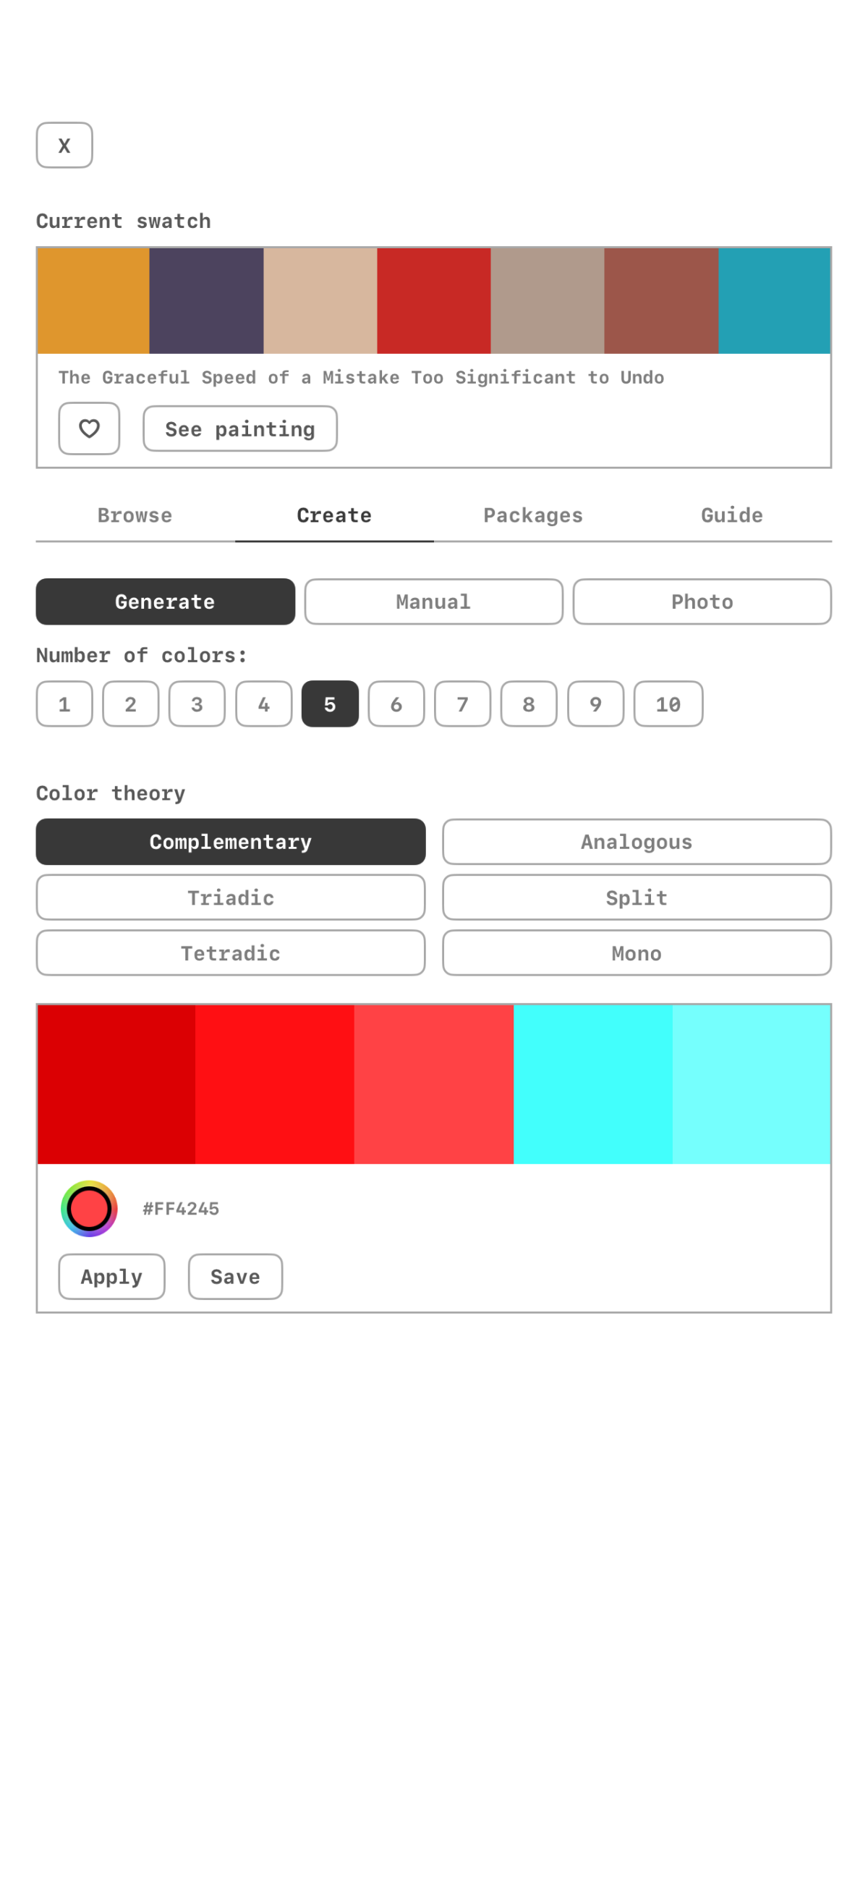Enable the Analogous color theory

point(636,842)
